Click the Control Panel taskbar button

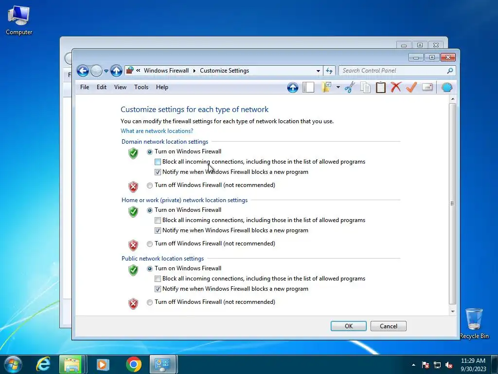point(162,364)
